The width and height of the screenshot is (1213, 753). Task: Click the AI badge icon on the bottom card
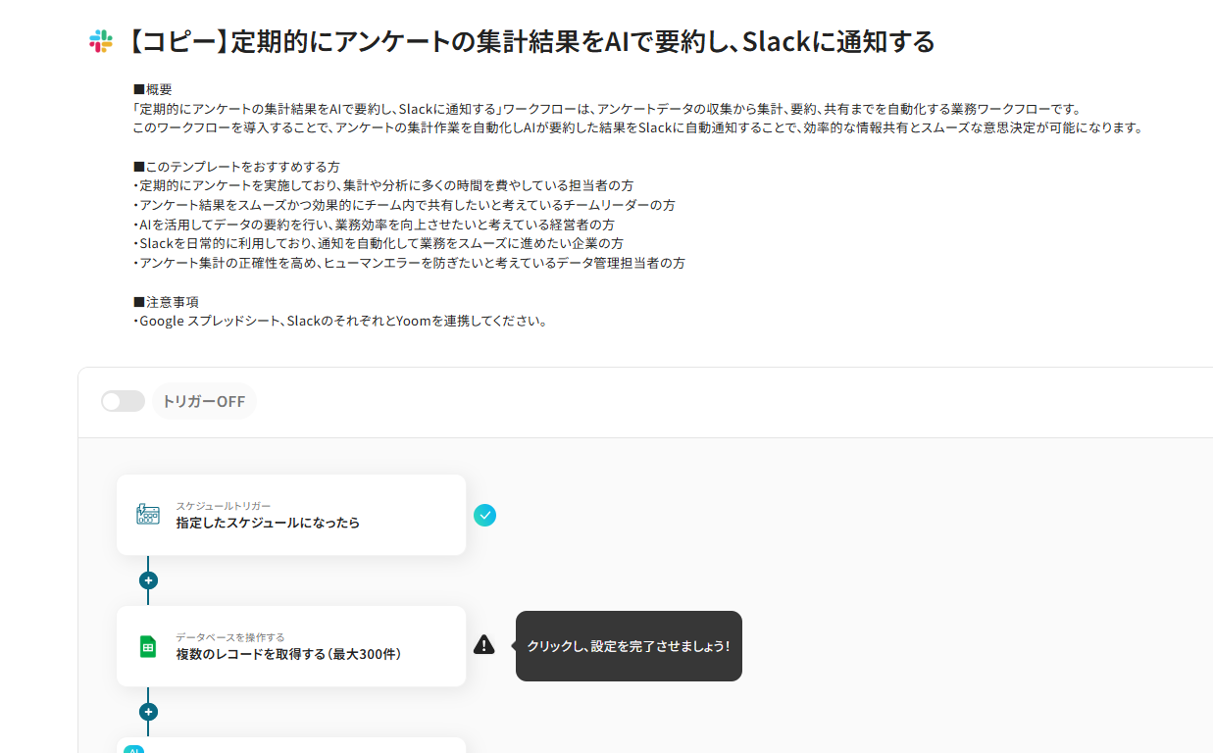[134, 748]
